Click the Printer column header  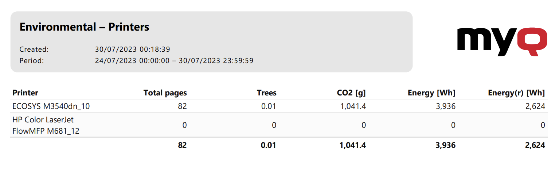tap(25, 93)
